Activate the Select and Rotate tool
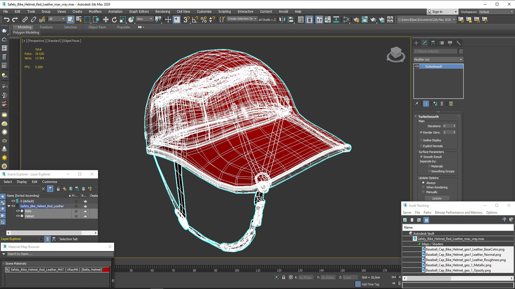The image size is (515, 289). click(114, 19)
